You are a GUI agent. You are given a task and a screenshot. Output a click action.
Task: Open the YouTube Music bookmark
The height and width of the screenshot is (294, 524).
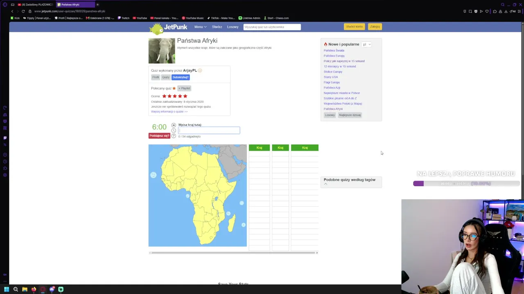pyautogui.click(x=192, y=18)
